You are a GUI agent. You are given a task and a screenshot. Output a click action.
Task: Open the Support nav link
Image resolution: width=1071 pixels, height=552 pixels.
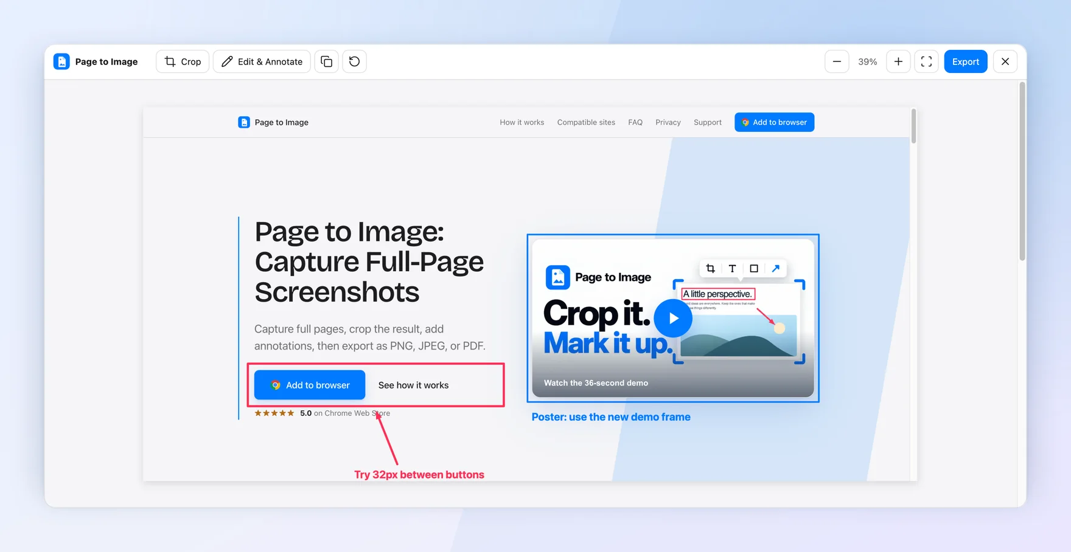pyautogui.click(x=708, y=122)
